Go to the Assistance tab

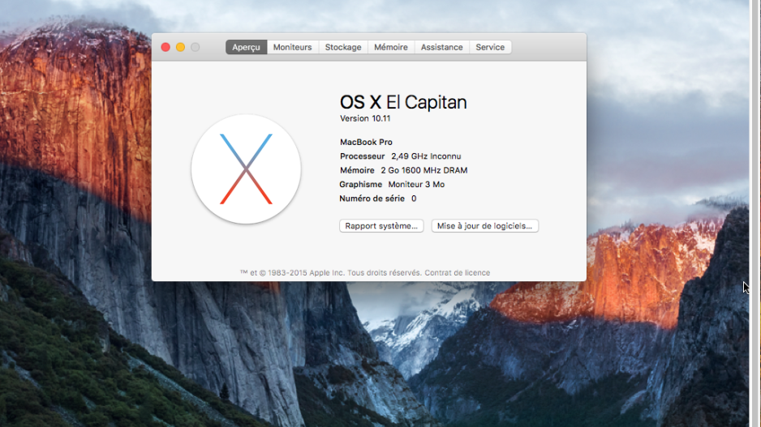coord(441,47)
